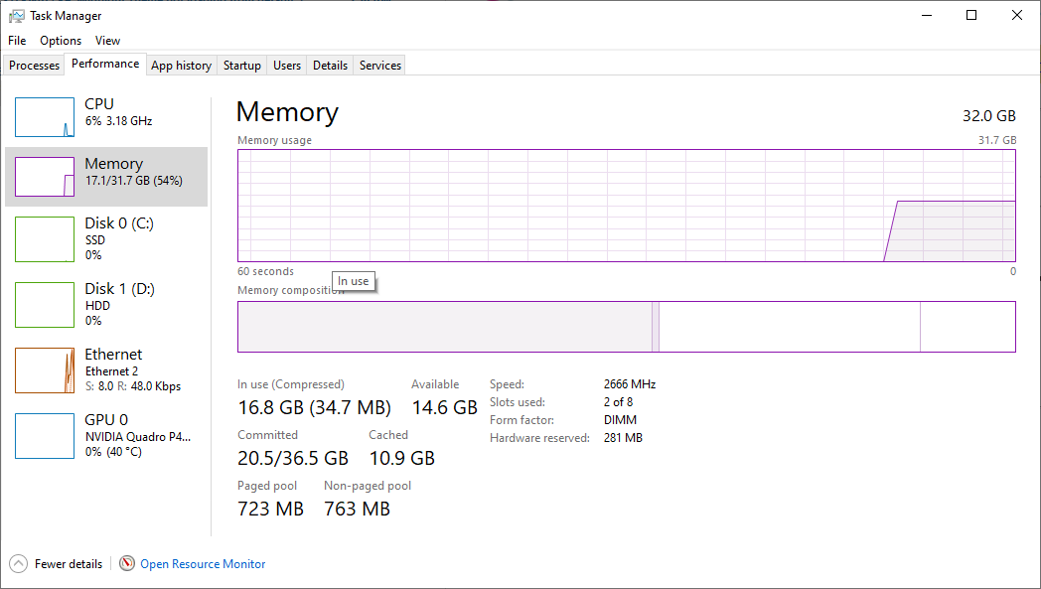Collapse details with the Fewer details chevron
The image size is (1041, 589).
tap(17, 563)
